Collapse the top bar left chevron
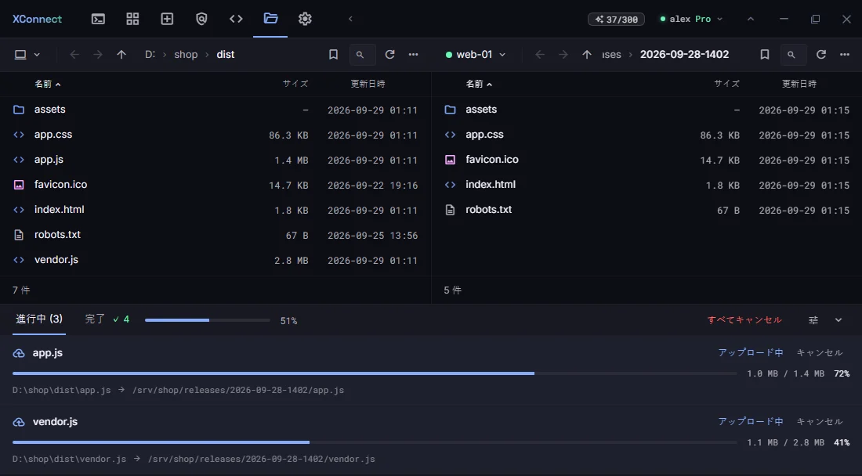Viewport: 862px width, 476px height. [350, 19]
